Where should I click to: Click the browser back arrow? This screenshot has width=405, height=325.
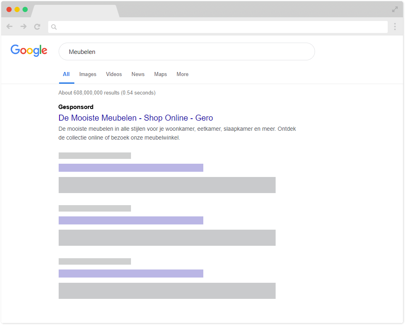pyautogui.click(x=10, y=27)
